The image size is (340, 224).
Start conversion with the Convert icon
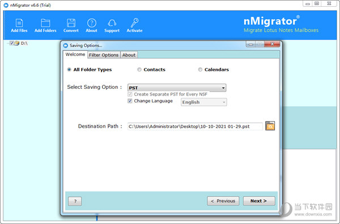click(x=71, y=25)
